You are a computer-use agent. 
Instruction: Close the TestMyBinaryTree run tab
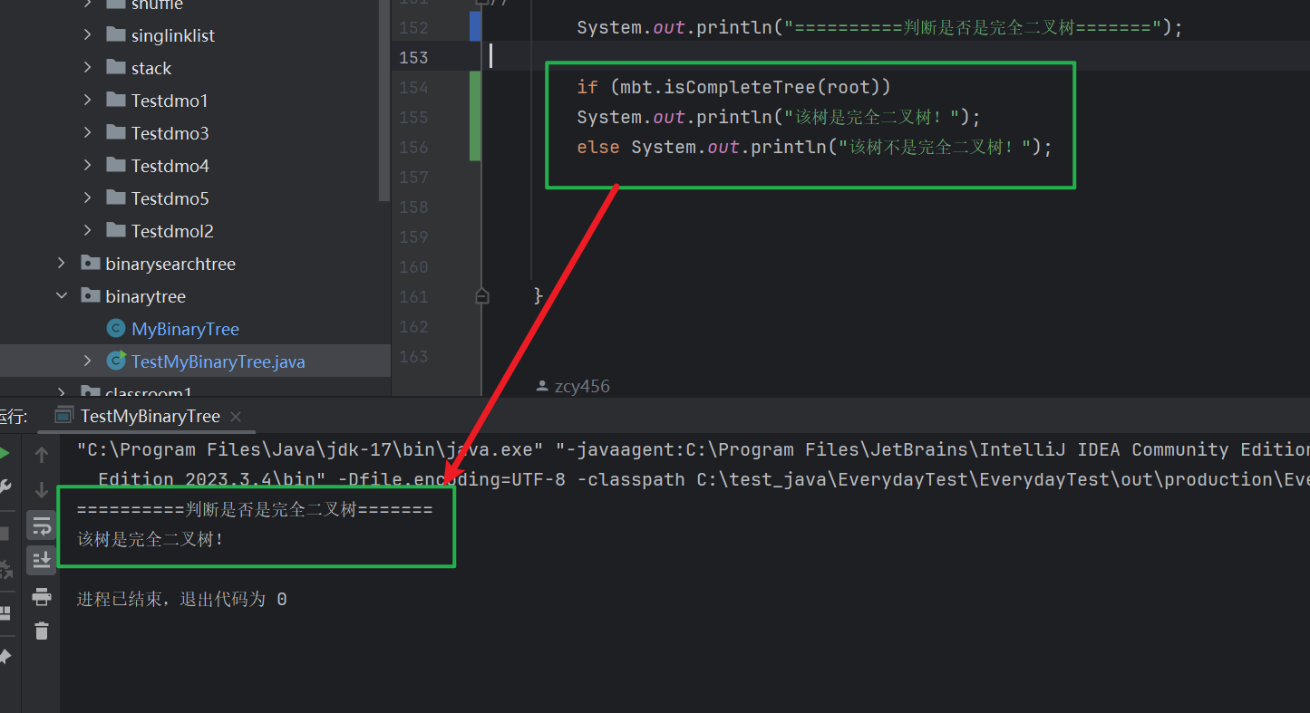pyautogui.click(x=236, y=417)
